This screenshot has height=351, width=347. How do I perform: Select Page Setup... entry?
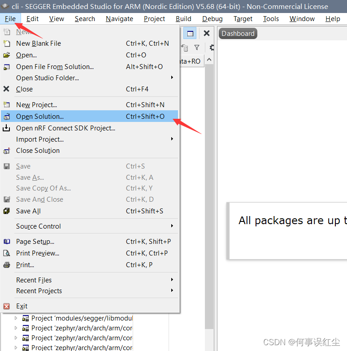pyautogui.click(x=90, y=241)
